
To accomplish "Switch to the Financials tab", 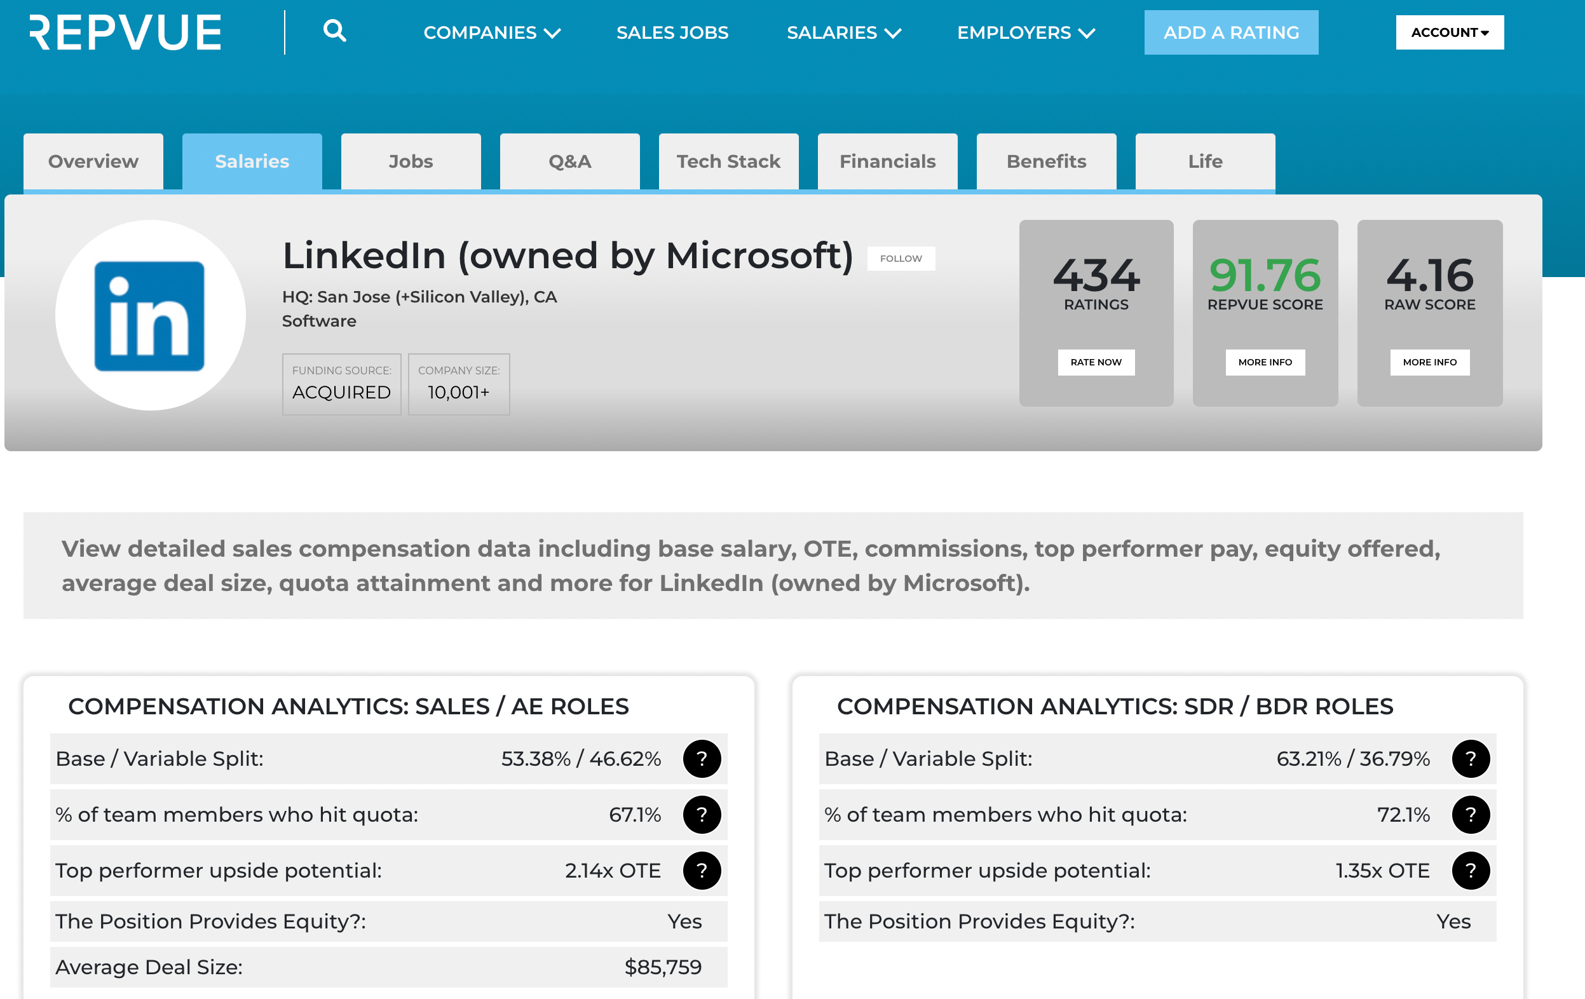I will (x=887, y=162).
